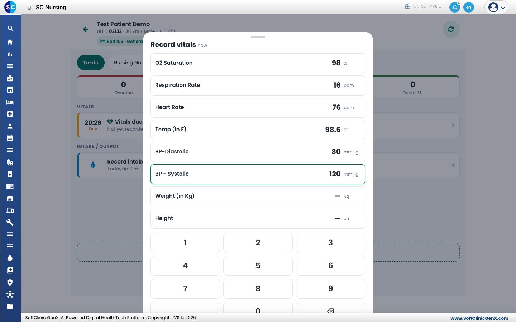Open the www.SoftClinicGenX.com link
516x322 pixels.
click(x=479, y=318)
